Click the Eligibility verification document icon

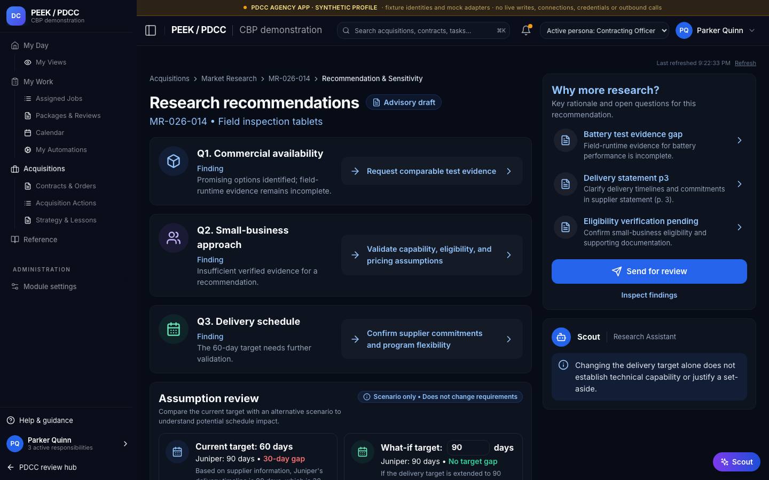(x=566, y=227)
